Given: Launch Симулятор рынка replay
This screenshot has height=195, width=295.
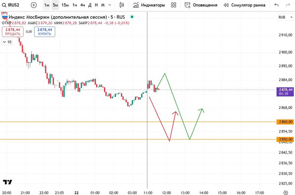Looking at the screenshot, I should tap(244, 5).
